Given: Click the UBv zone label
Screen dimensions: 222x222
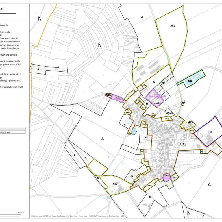Looking at the screenshot, I should point(109,95).
